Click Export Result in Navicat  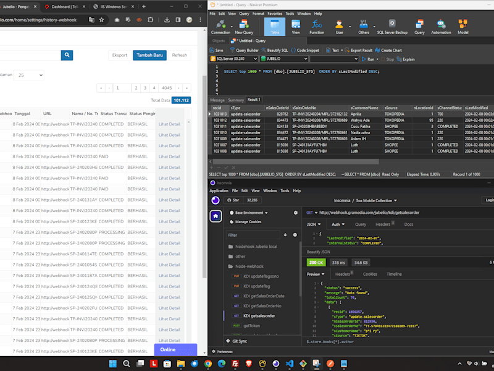tap(359, 50)
